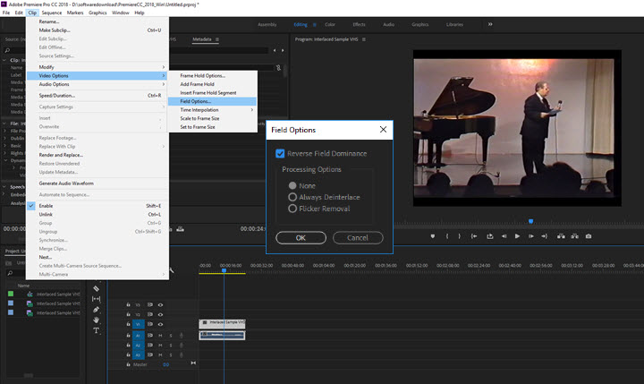Click the timeline playhead marker
The width and height of the screenshot is (644, 384).
(x=224, y=271)
